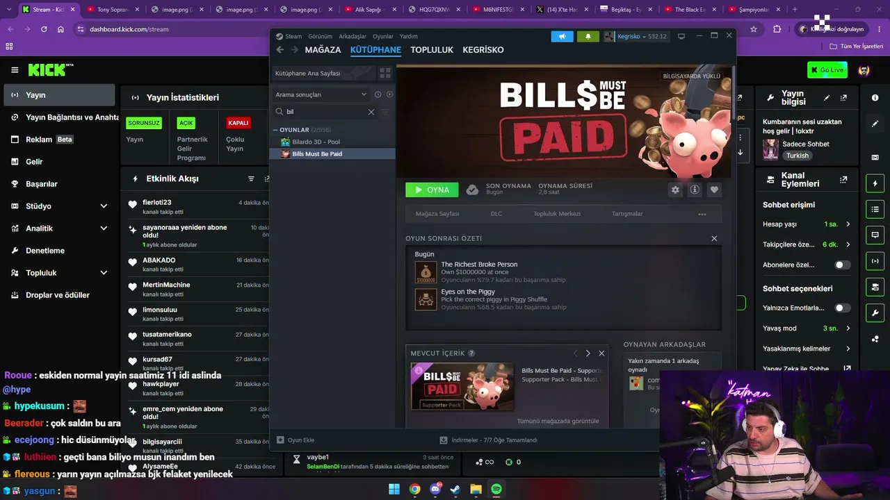Open game settings gear icon in Steam

[x=675, y=190]
